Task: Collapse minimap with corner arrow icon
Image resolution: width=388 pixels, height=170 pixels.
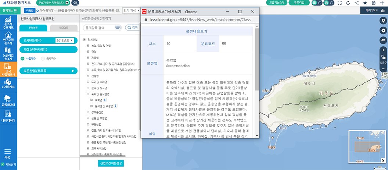Action: click(x=383, y=161)
